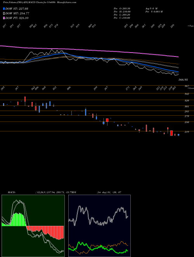Click the last blue candlestick on the right
This screenshot has width=194, height=257.
178,135
